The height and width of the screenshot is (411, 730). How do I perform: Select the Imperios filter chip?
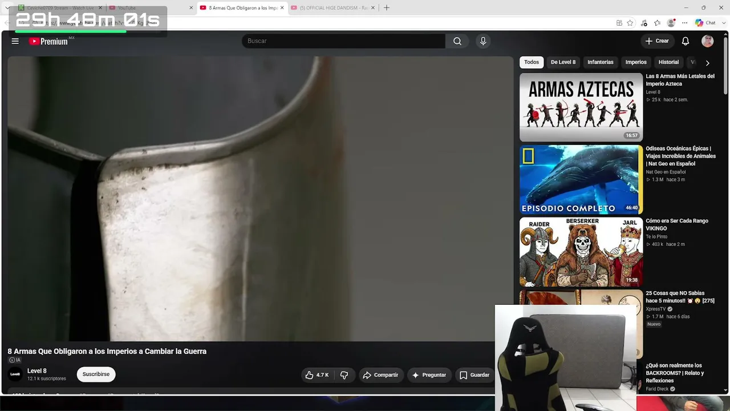pos(636,62)
